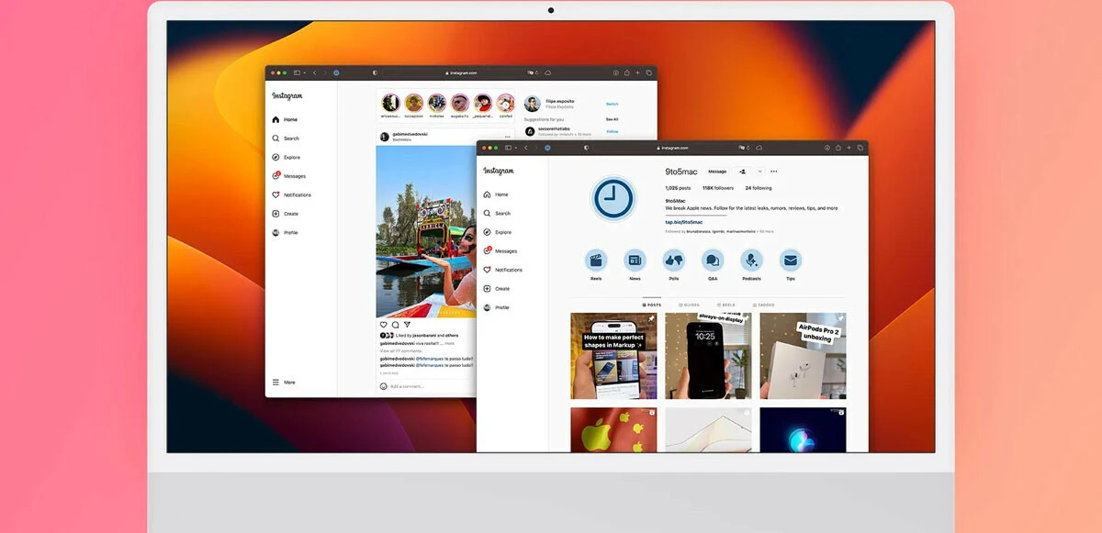Expand the feed post caption with "more"
1102x533 pixels.
(450, 343)
